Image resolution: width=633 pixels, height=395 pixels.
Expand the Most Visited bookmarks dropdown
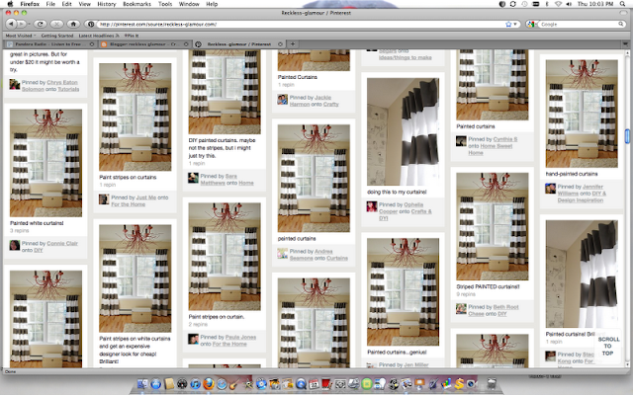[21, 36]
